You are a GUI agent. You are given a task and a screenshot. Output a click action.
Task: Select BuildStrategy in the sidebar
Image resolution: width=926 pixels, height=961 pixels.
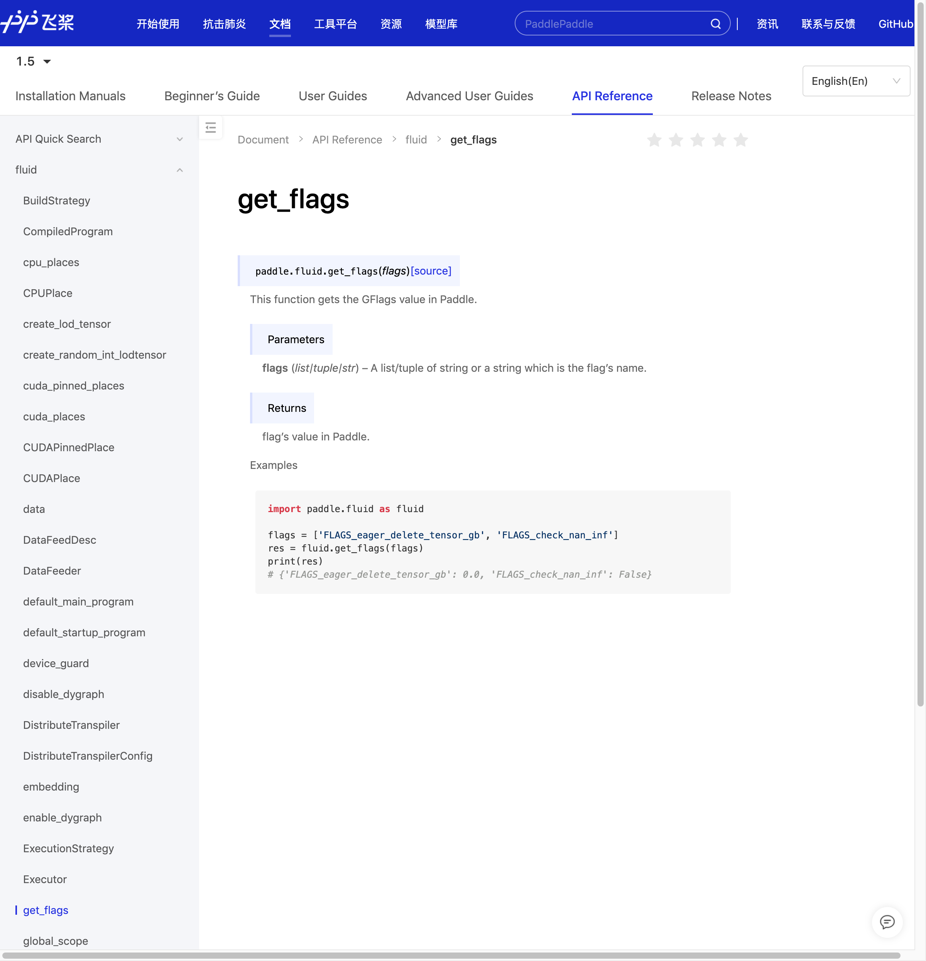tap(56, 201)
